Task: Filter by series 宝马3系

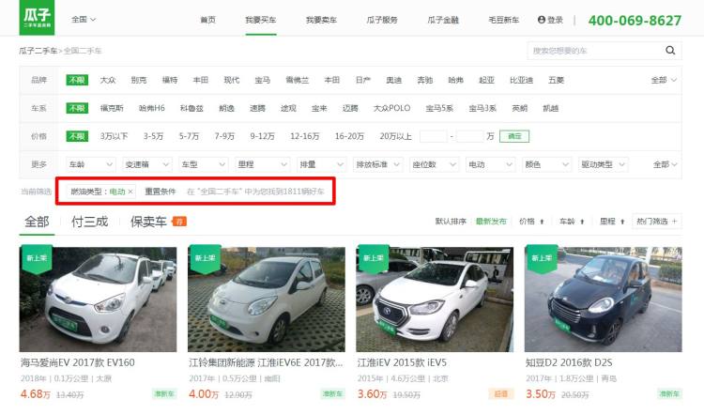Action: pyautogui.click(x=482, y=108)
